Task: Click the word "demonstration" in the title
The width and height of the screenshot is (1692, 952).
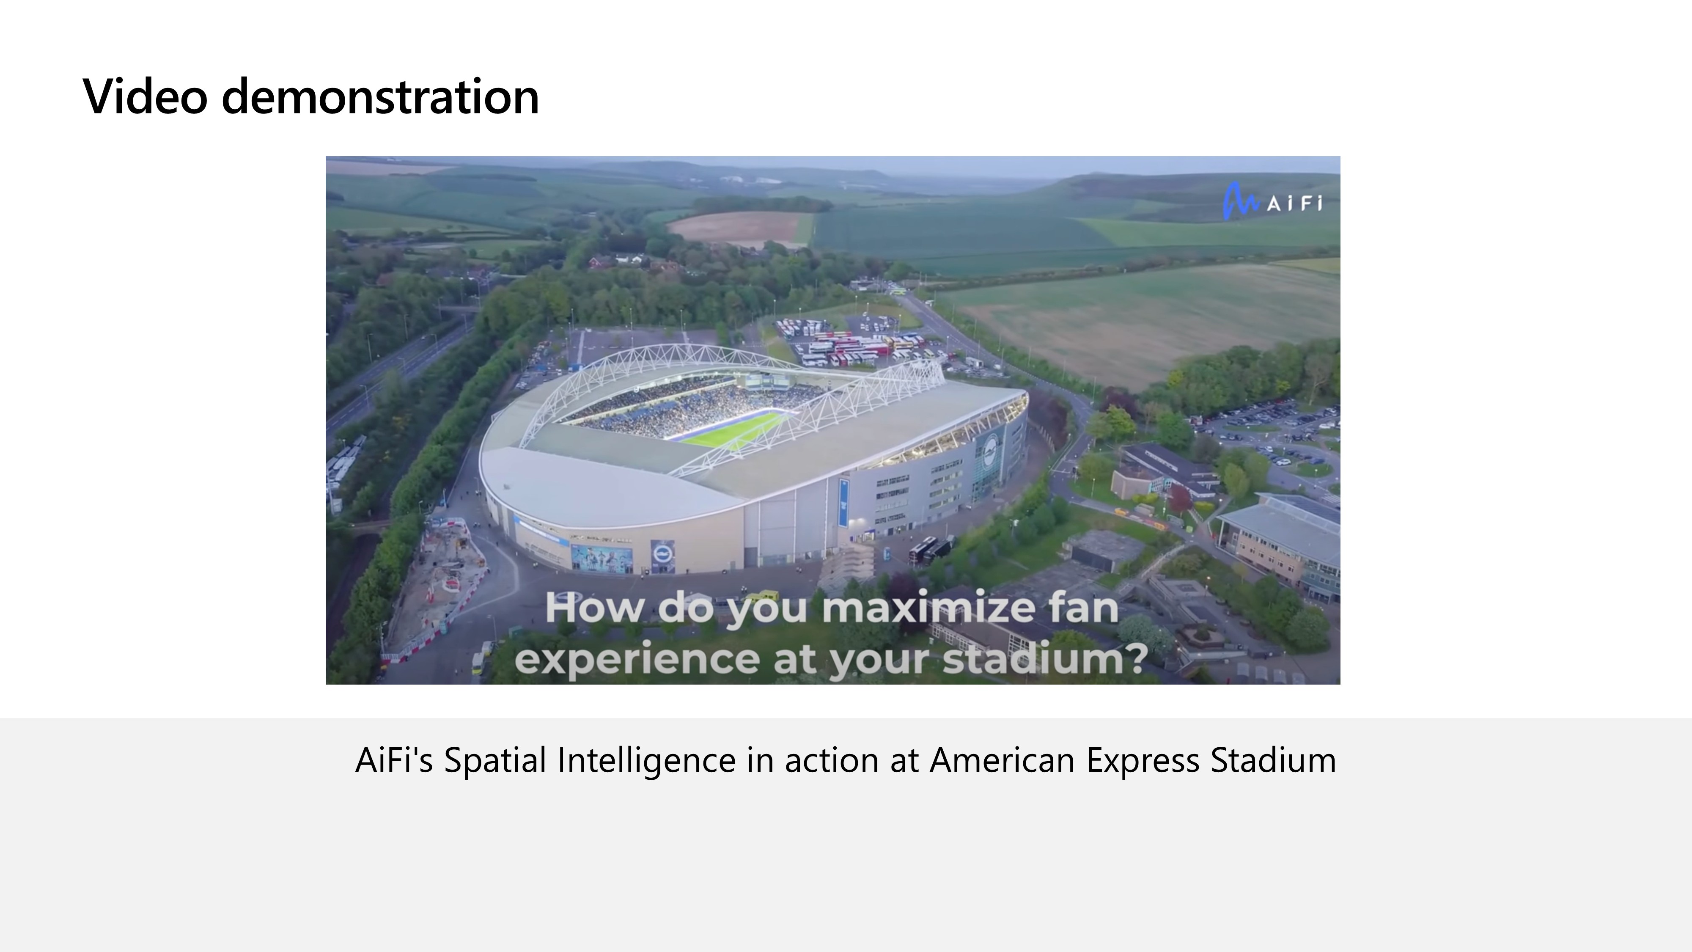Action: coord(380,96)
